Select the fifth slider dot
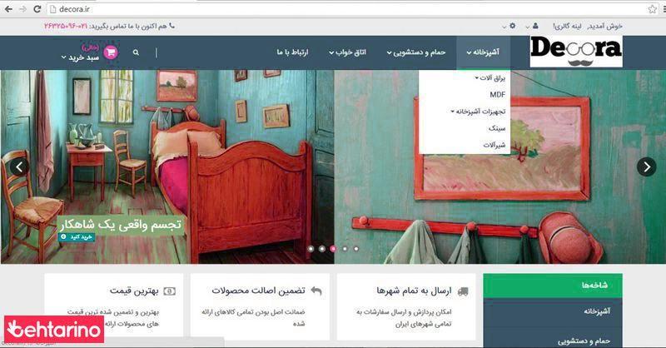This screenshot has width=666, height=348. [356, 249]
